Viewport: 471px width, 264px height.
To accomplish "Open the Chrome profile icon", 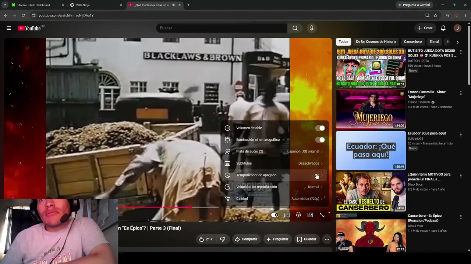I will 456,15.
